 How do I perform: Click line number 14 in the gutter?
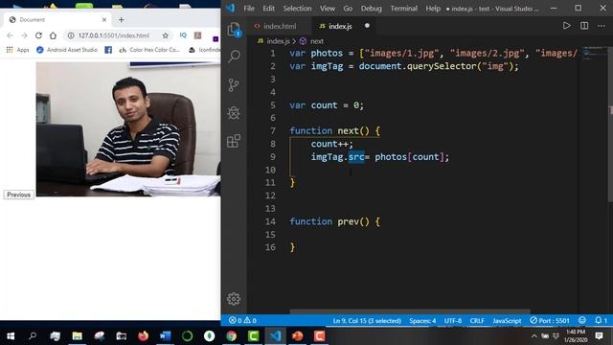[270, 221]
